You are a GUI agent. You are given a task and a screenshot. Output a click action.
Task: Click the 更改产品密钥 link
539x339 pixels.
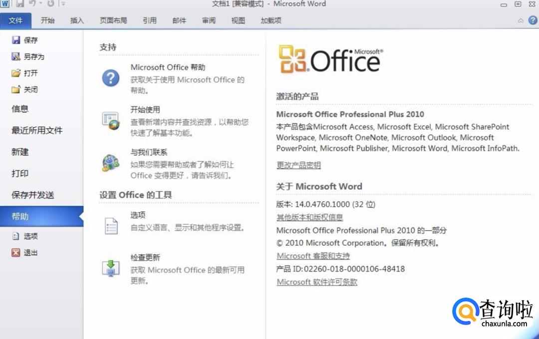(299, 165)
